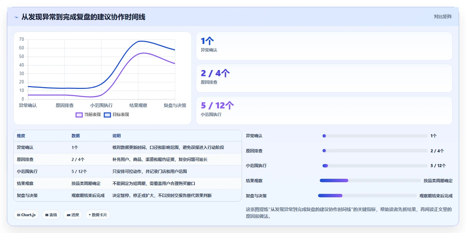Click the 2 / 4个 value beside the progress bar
Viewport: 466px width, 233px height.
pyautogui.click(x=437, y=151)
